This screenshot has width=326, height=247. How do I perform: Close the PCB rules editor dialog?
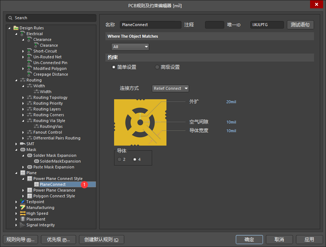point(317,4)
